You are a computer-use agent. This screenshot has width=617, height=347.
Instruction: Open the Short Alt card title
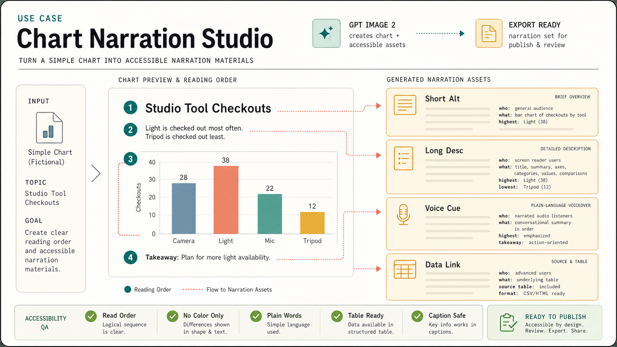[x=442, y=99]
